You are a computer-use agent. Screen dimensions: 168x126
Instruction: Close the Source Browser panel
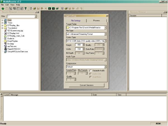point(38,12)
